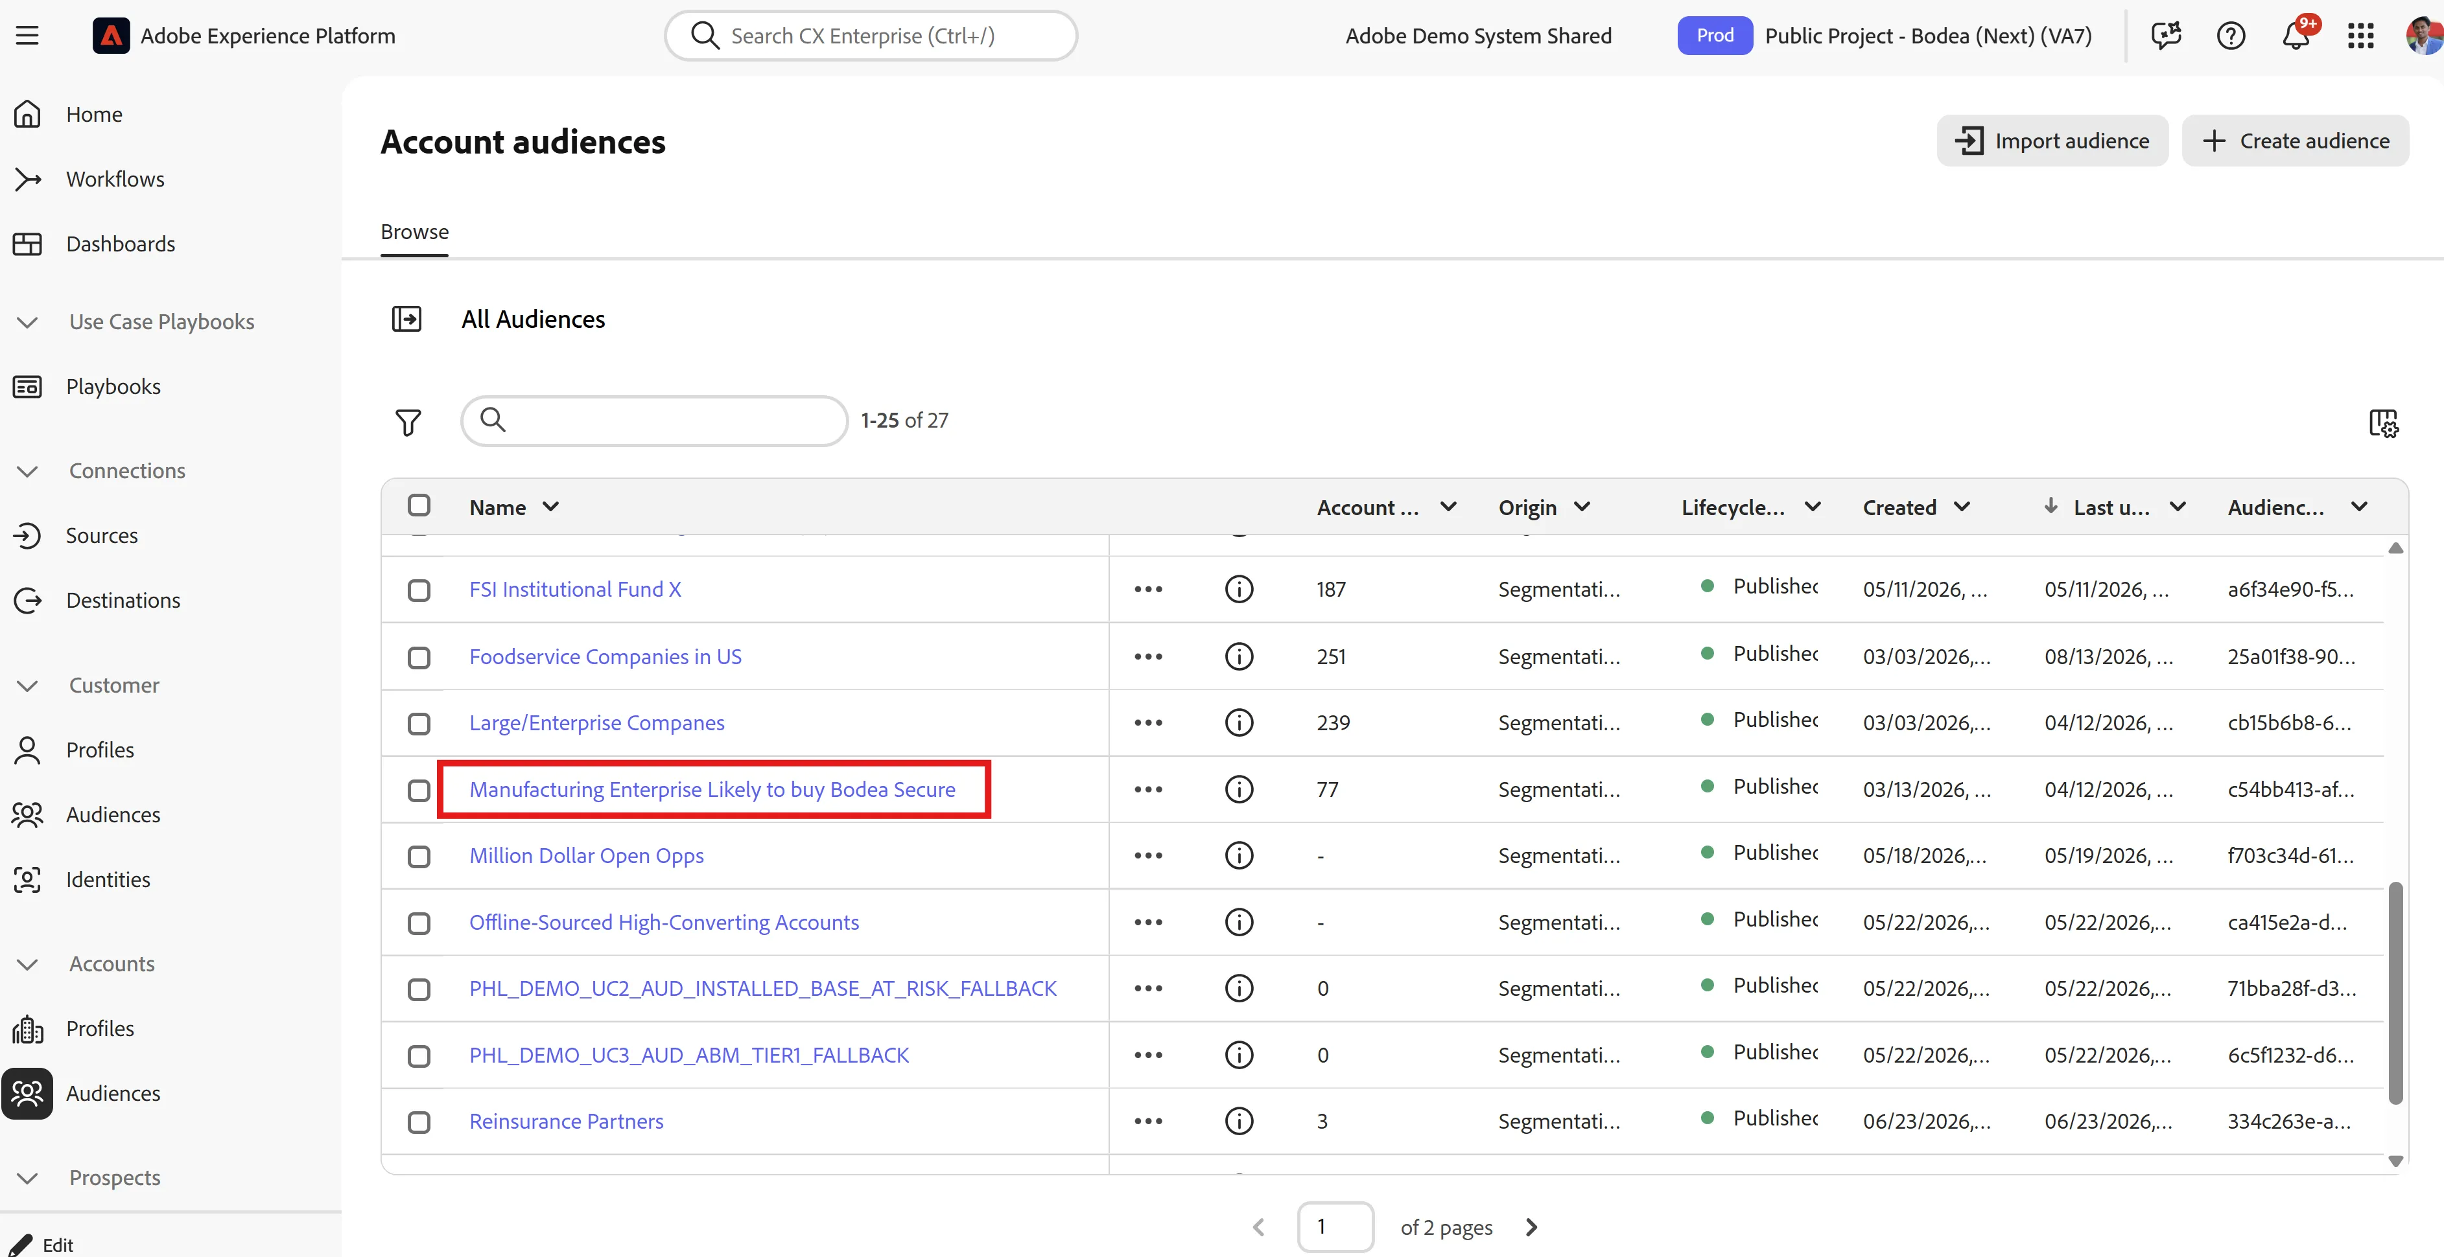Open Identities in sidebar
The image size is (2444, 1257).
[108, 880]
